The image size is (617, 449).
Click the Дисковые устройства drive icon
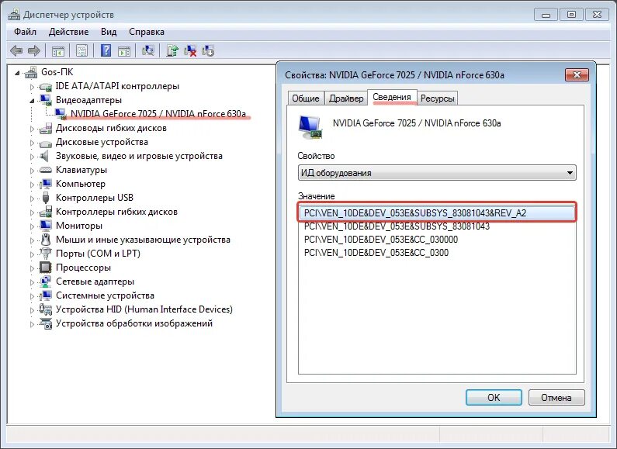[46, 143]
